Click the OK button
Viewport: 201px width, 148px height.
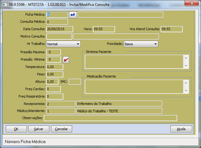[16, 129]
